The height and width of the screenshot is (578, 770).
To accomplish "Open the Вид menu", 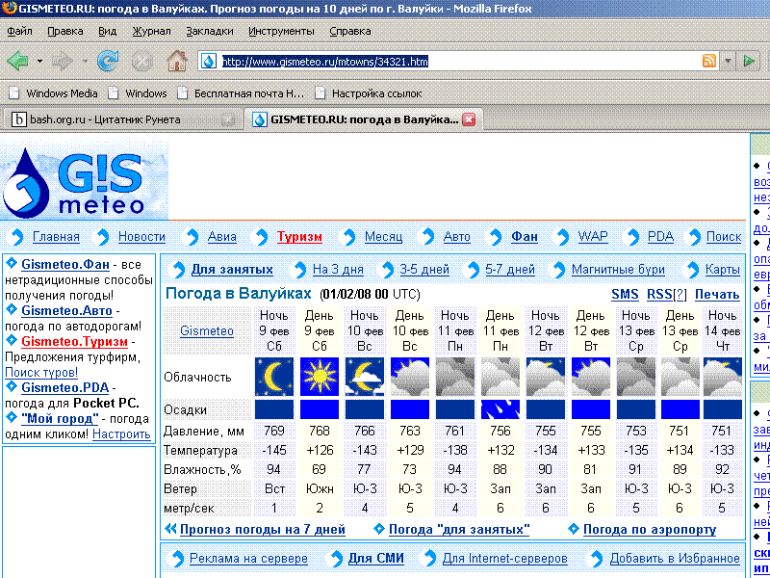I will coord(107,31).
